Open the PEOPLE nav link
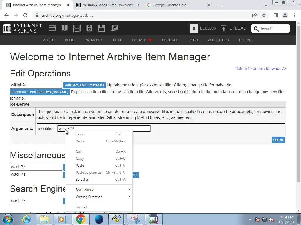301x225 pixels. click(x=246, y=40)
